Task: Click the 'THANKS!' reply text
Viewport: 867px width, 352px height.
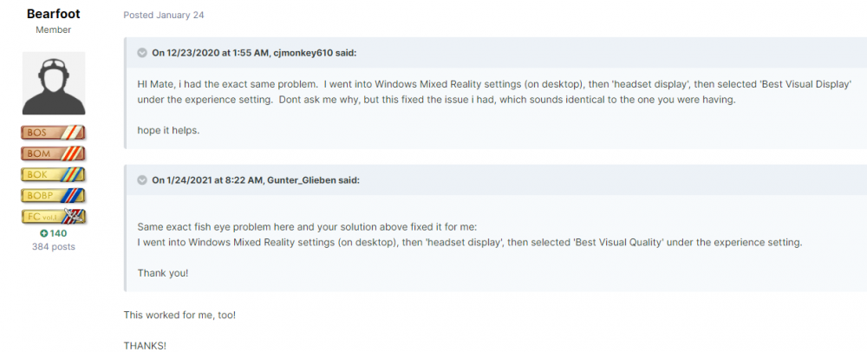Action: click(145, 345)
